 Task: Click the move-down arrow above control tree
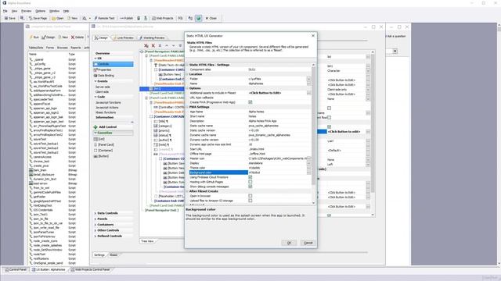pyautogui.click(x=174, y=46)
